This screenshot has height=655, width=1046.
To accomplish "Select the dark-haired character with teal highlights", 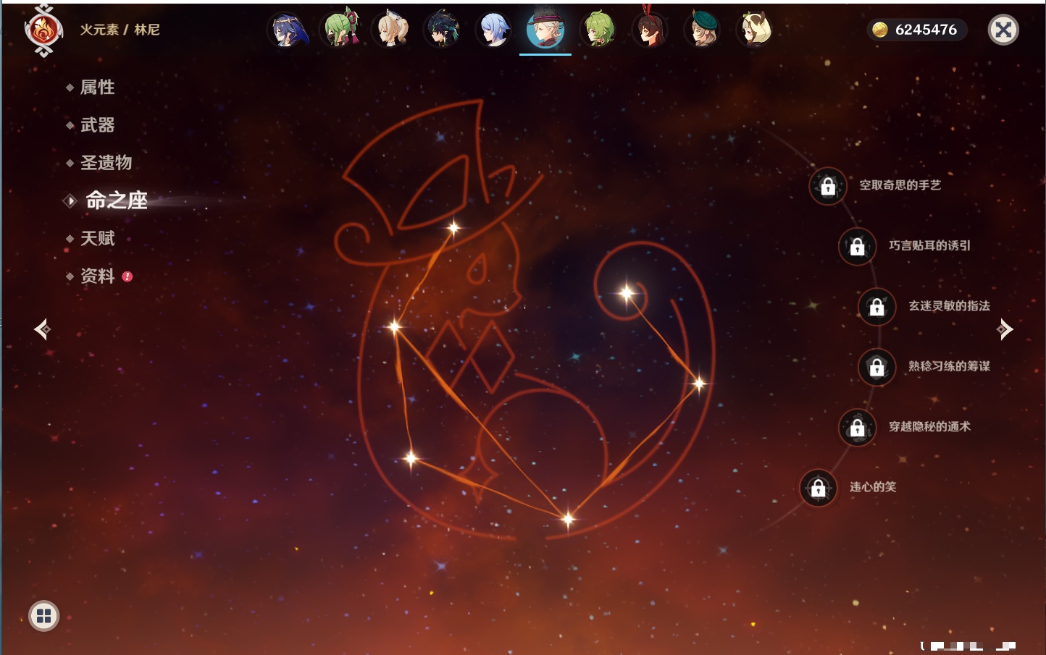I will coord(441,30).
